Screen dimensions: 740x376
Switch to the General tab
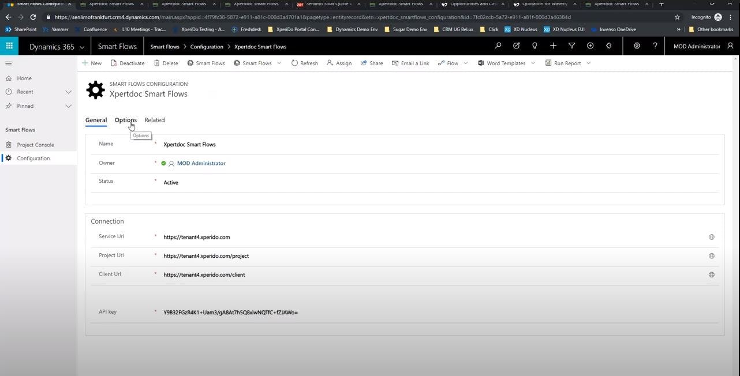point(96,120)
